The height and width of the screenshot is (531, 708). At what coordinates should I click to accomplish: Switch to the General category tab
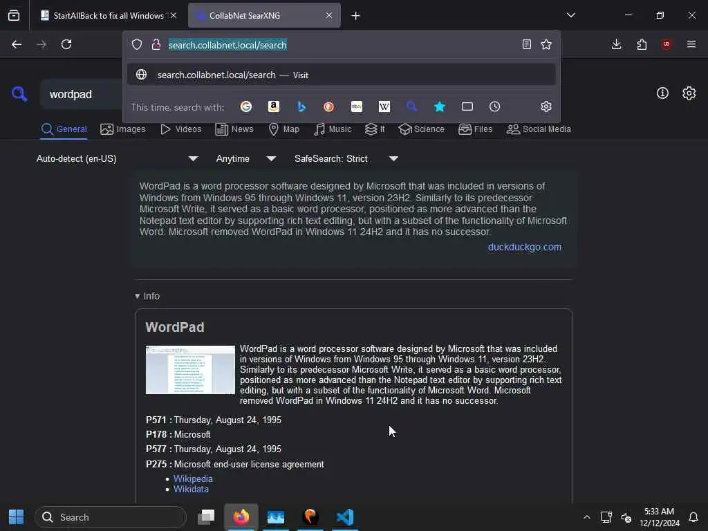tap(64, 129)
